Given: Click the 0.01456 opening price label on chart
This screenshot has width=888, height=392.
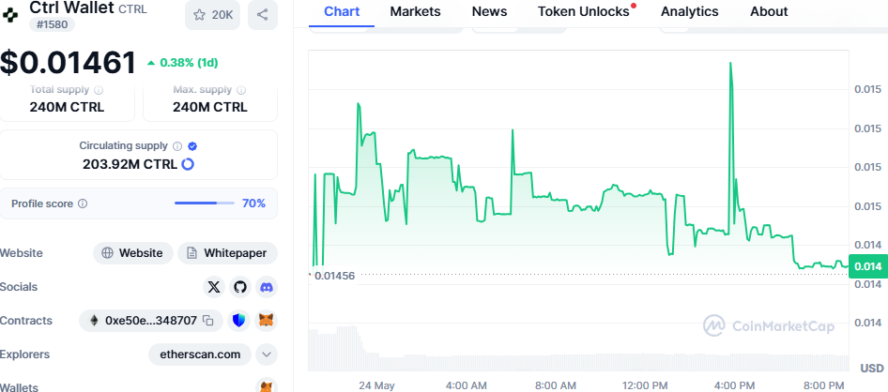Looking at the screenshot, I should [334, 276].
